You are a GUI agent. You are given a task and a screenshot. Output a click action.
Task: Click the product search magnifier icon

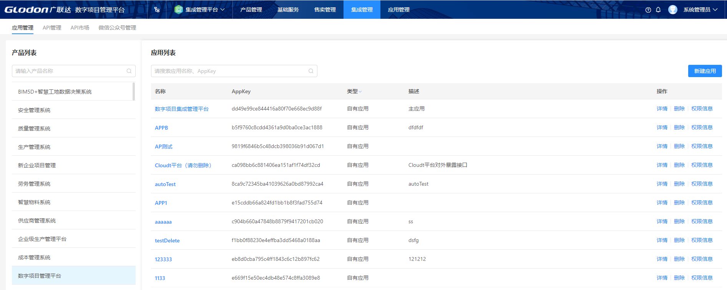point(129,71)
